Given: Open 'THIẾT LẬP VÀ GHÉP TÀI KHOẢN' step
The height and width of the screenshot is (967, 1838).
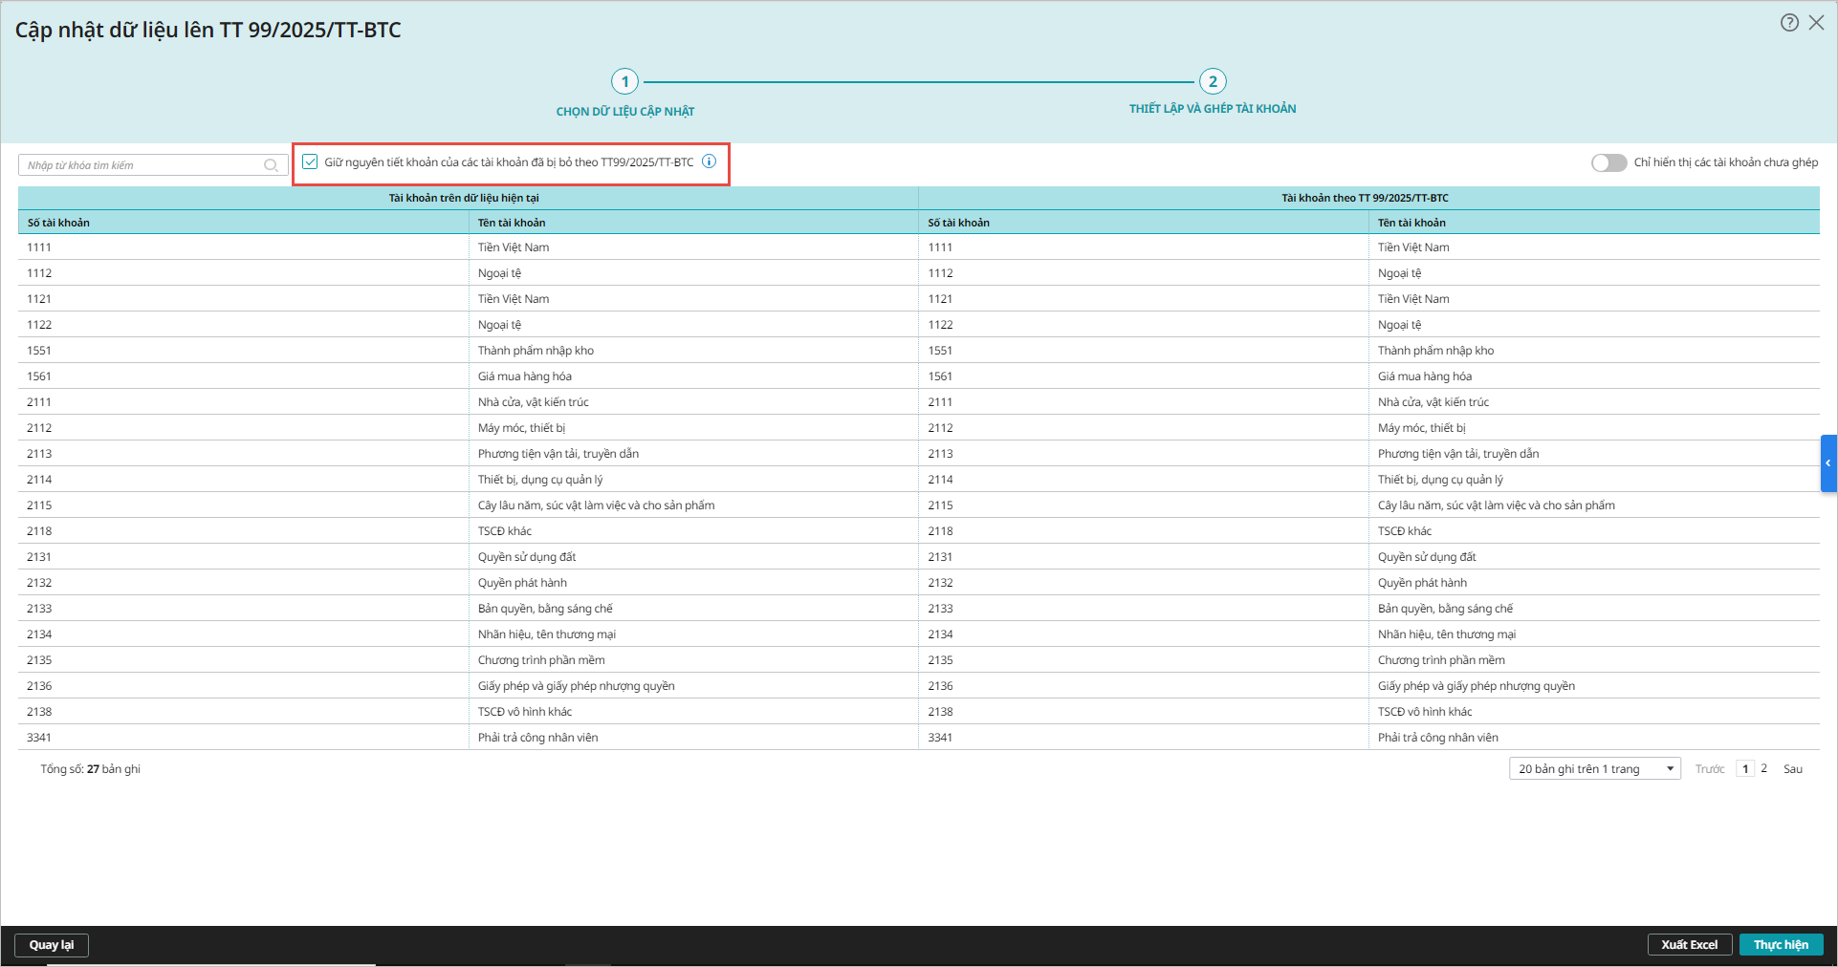Looking at the screenshot, I should point(1213,109).
